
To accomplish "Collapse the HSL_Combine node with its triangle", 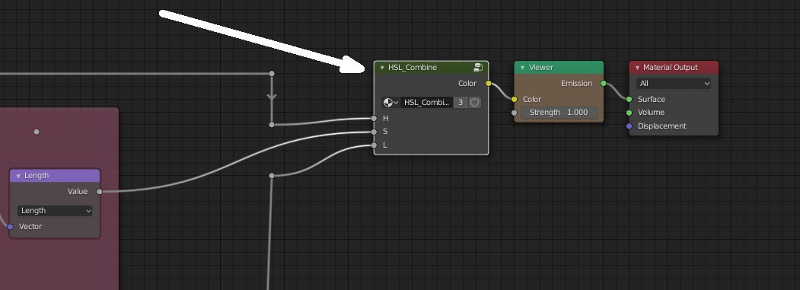I will [x=381, y=68].
